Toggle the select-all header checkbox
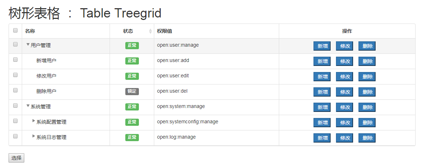427x165 pixels. tap(15, 31)
